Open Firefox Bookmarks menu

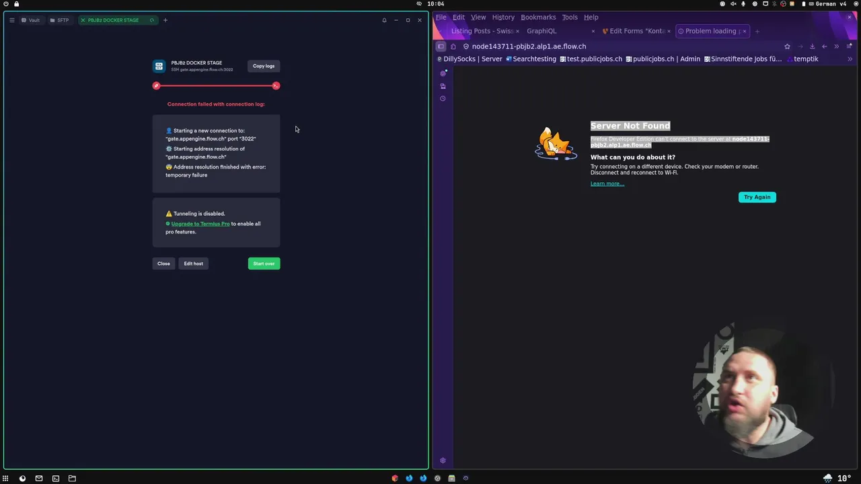click(x=538, y=17)
